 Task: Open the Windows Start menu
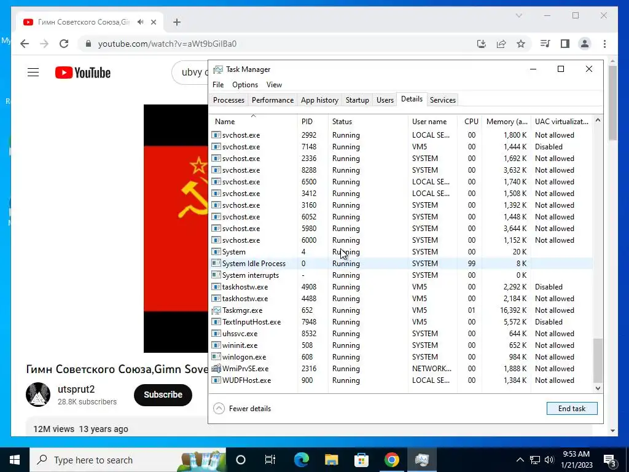[15, 460]
